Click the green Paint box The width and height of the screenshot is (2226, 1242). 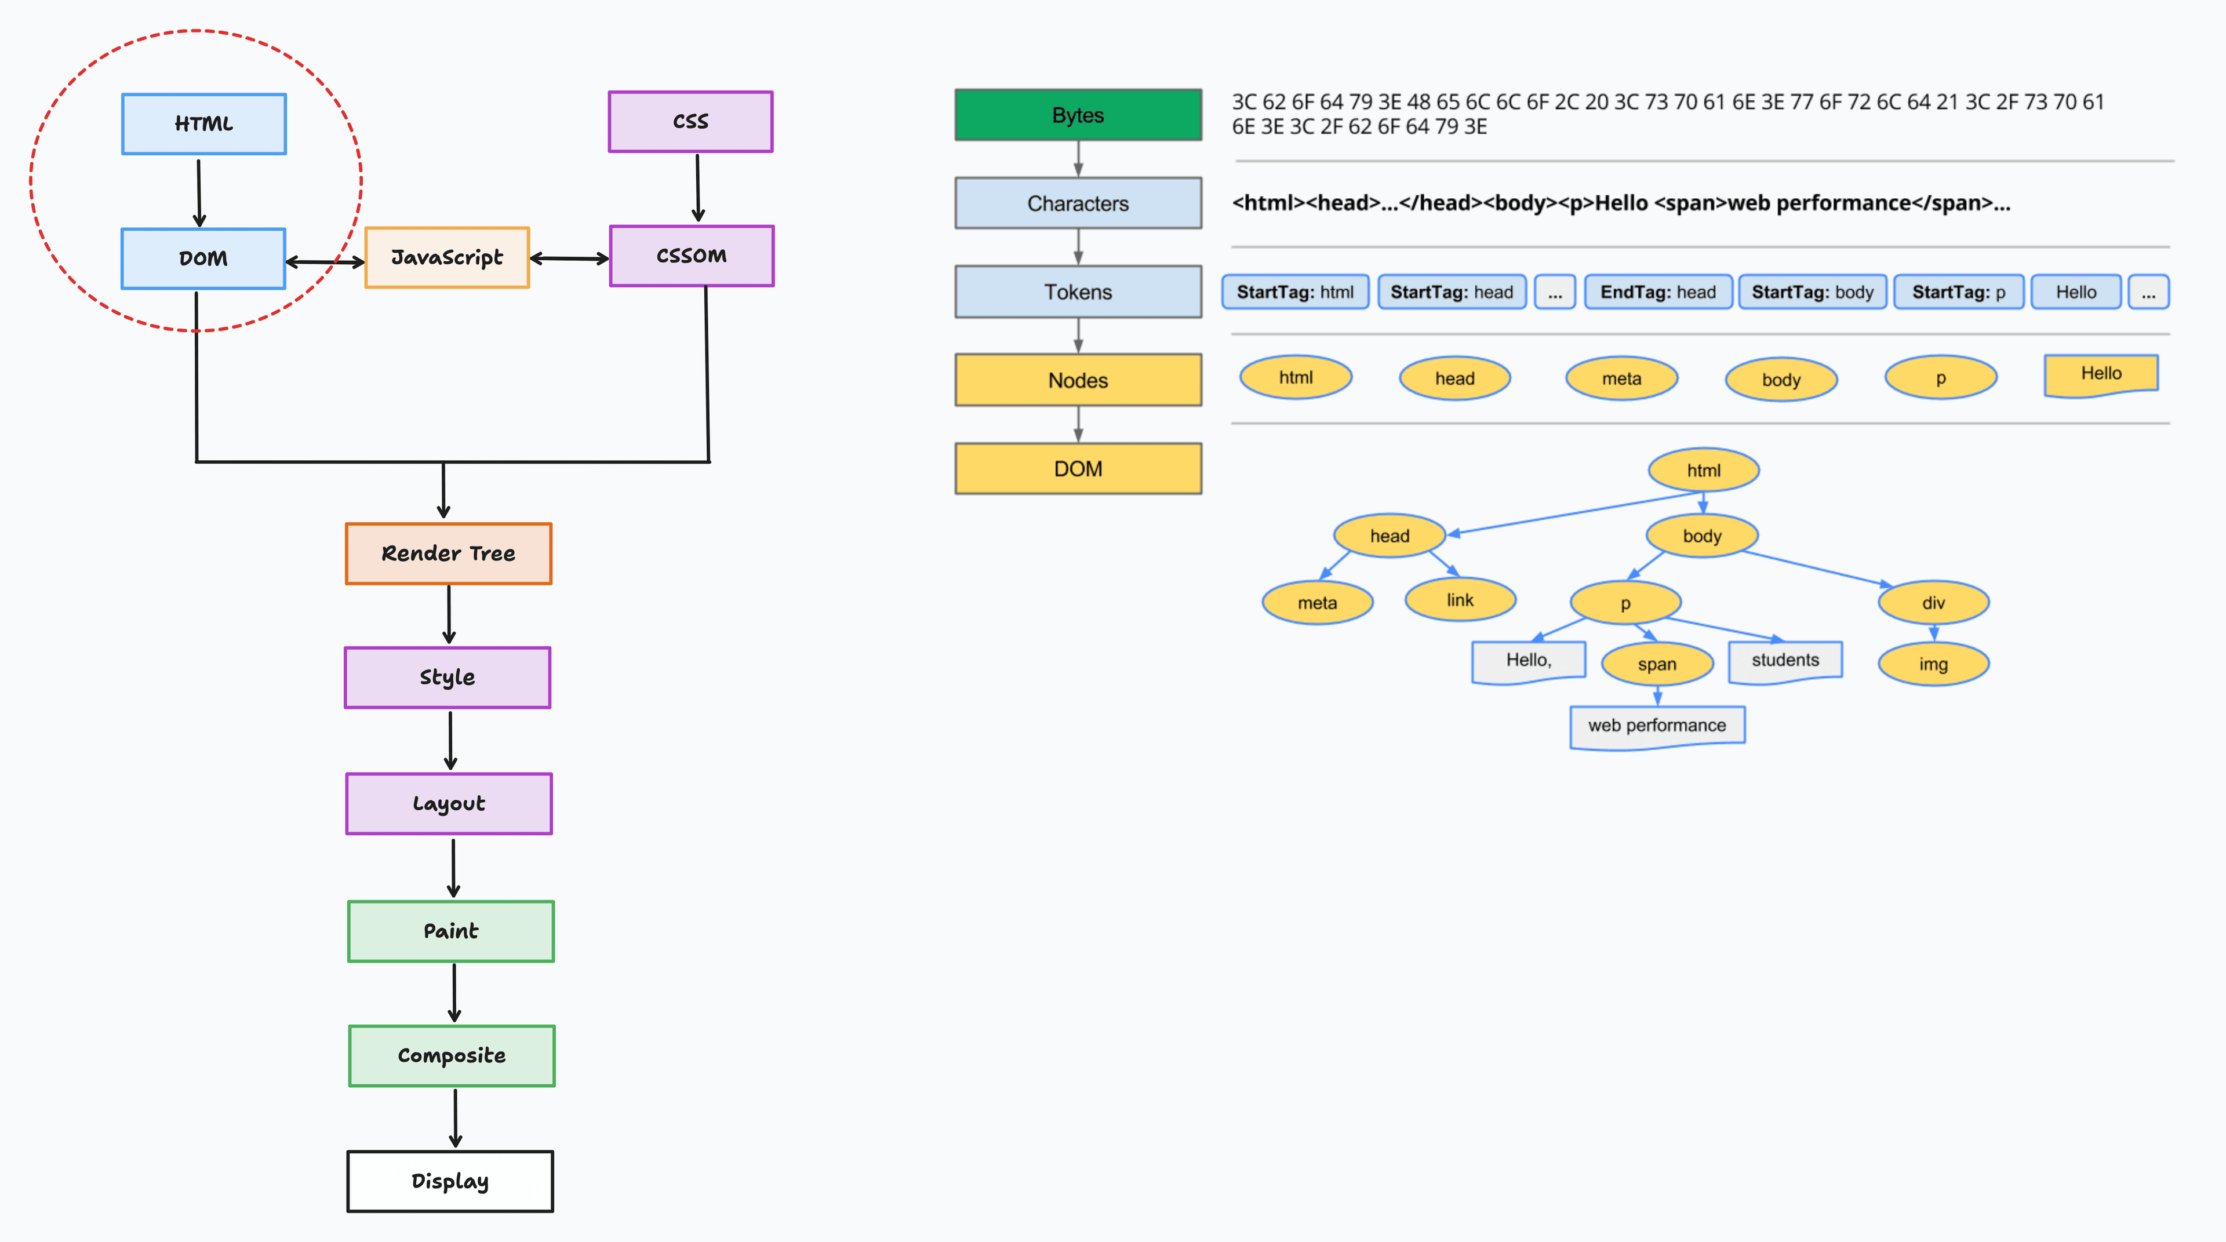coord(451,932)
